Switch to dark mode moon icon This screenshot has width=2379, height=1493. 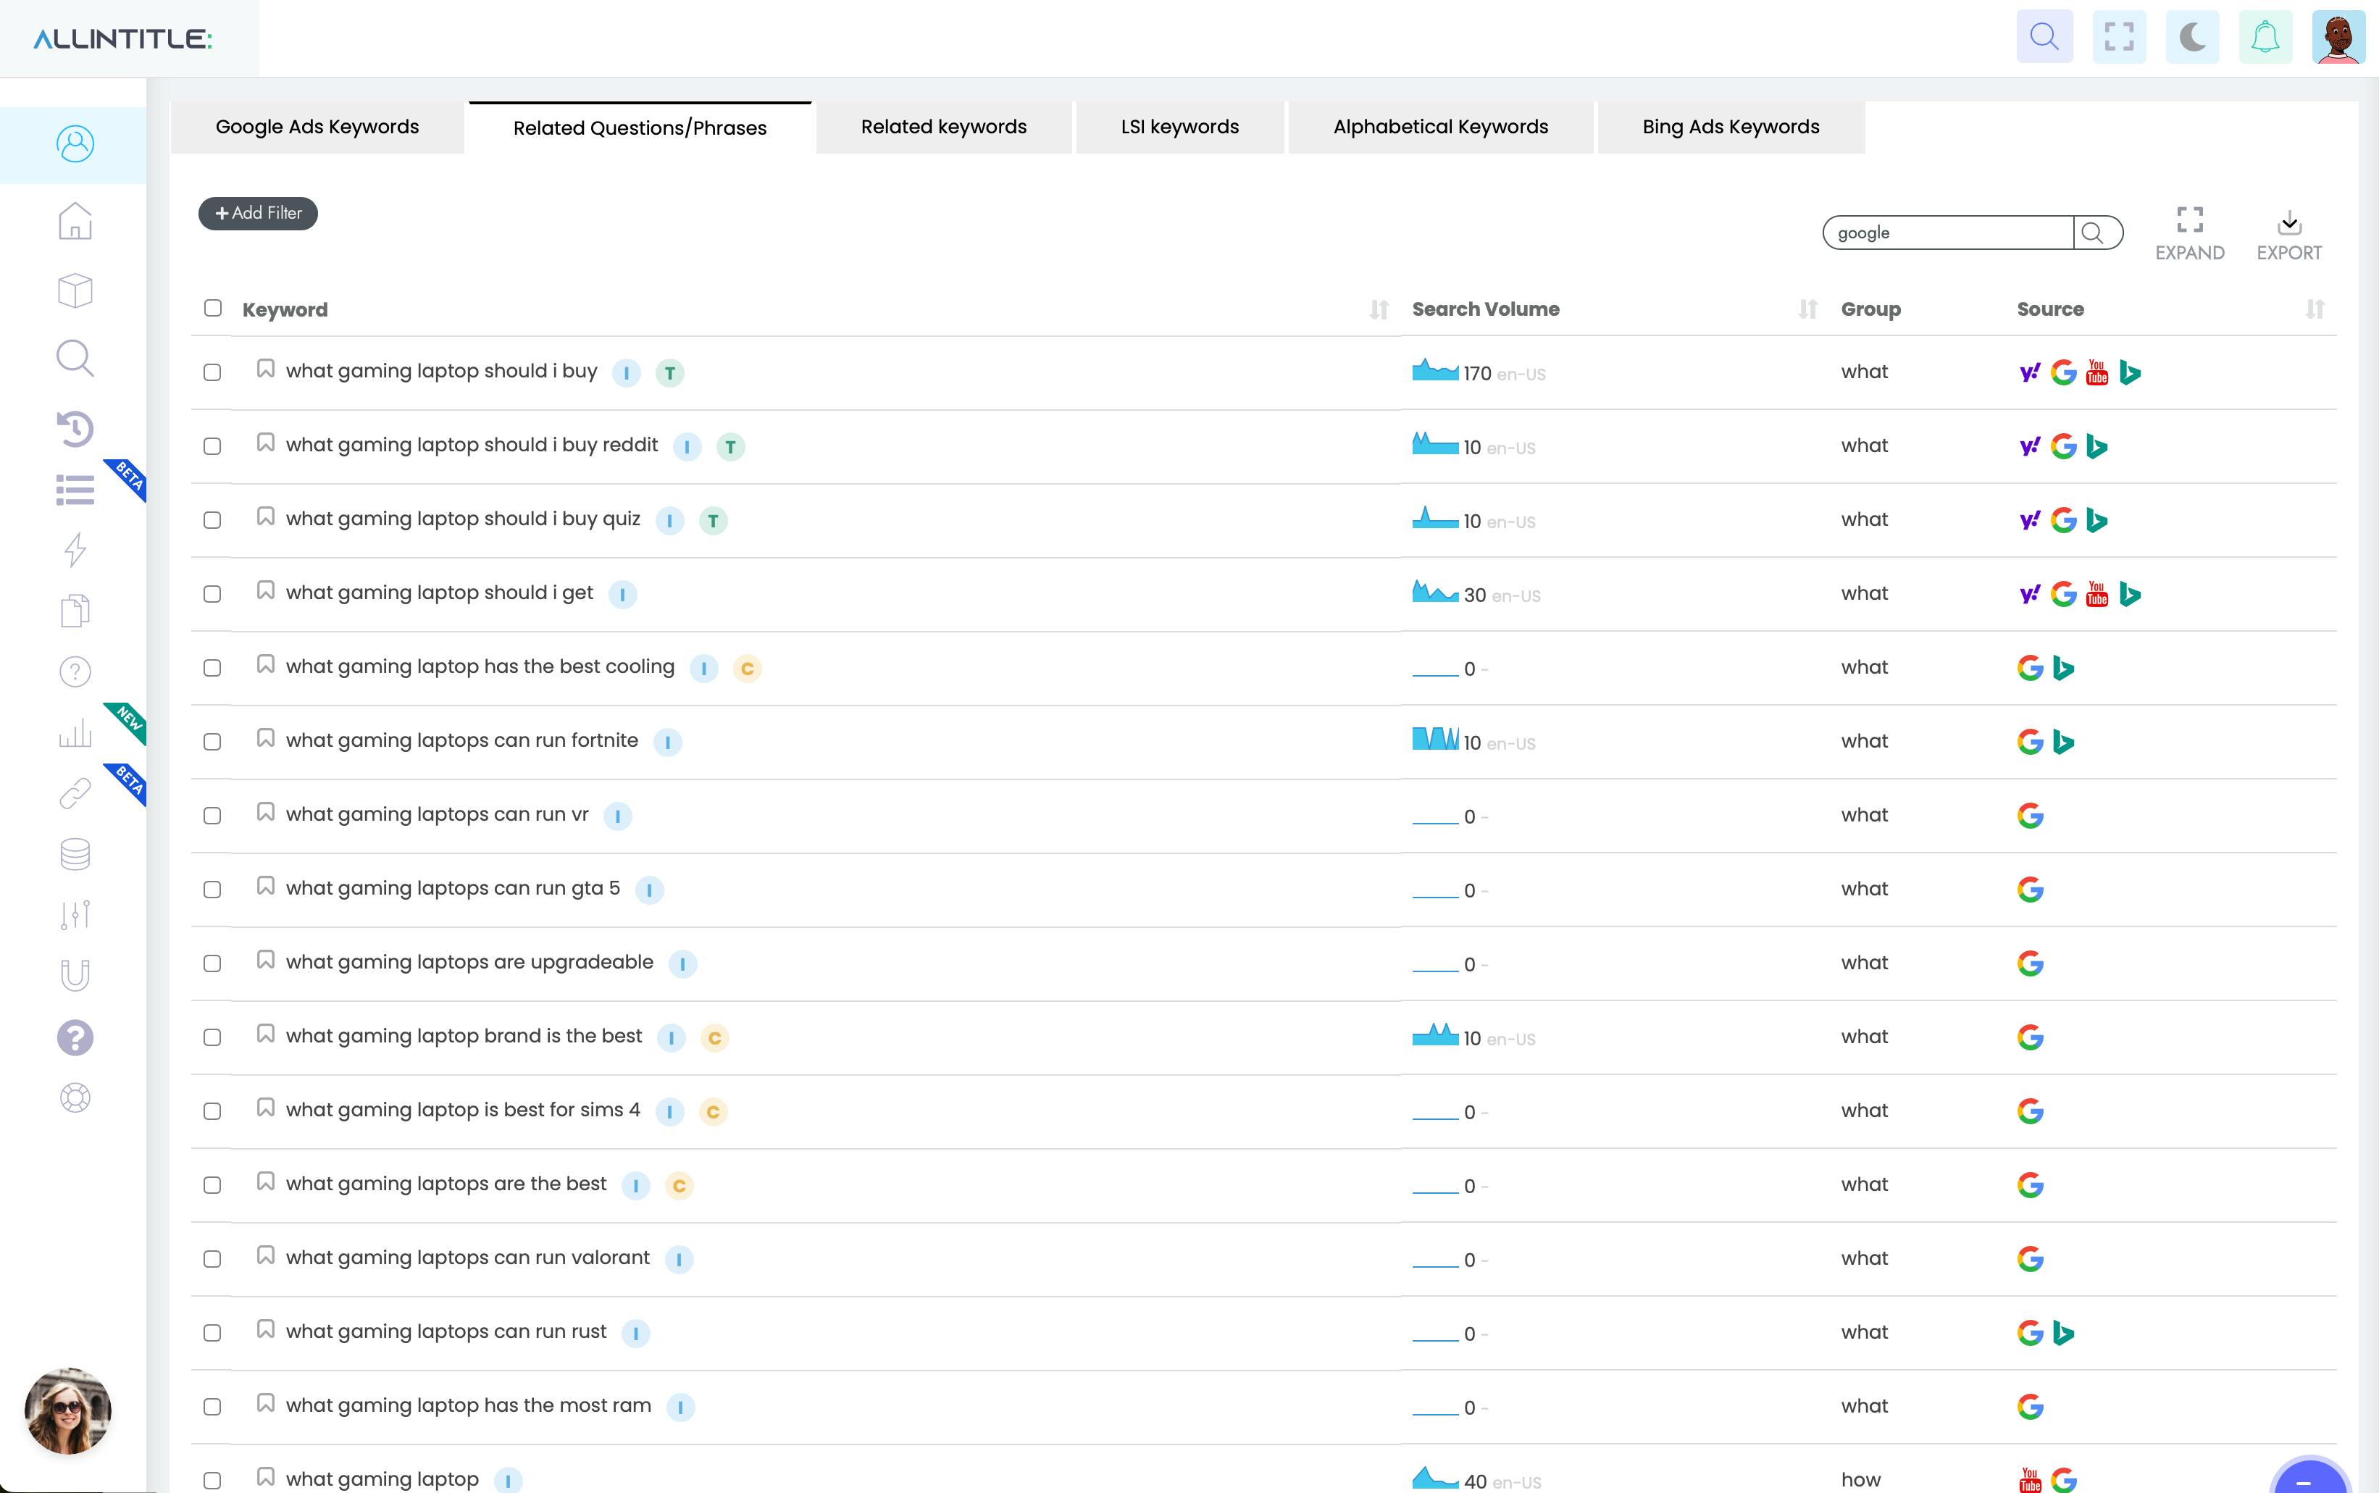click(2192, 38)
